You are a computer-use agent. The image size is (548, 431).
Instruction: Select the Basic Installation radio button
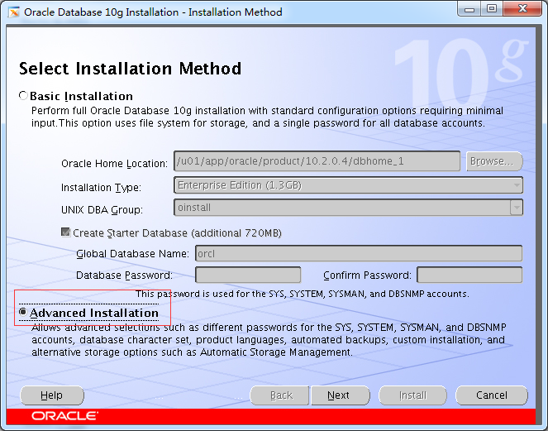[23, 95]
